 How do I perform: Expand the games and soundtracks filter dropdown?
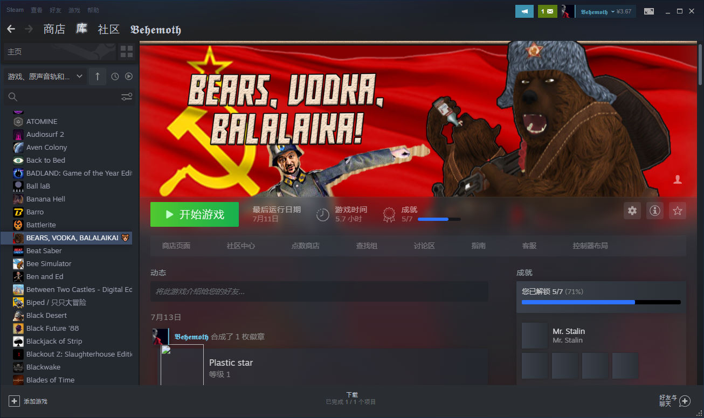point(45,76)
